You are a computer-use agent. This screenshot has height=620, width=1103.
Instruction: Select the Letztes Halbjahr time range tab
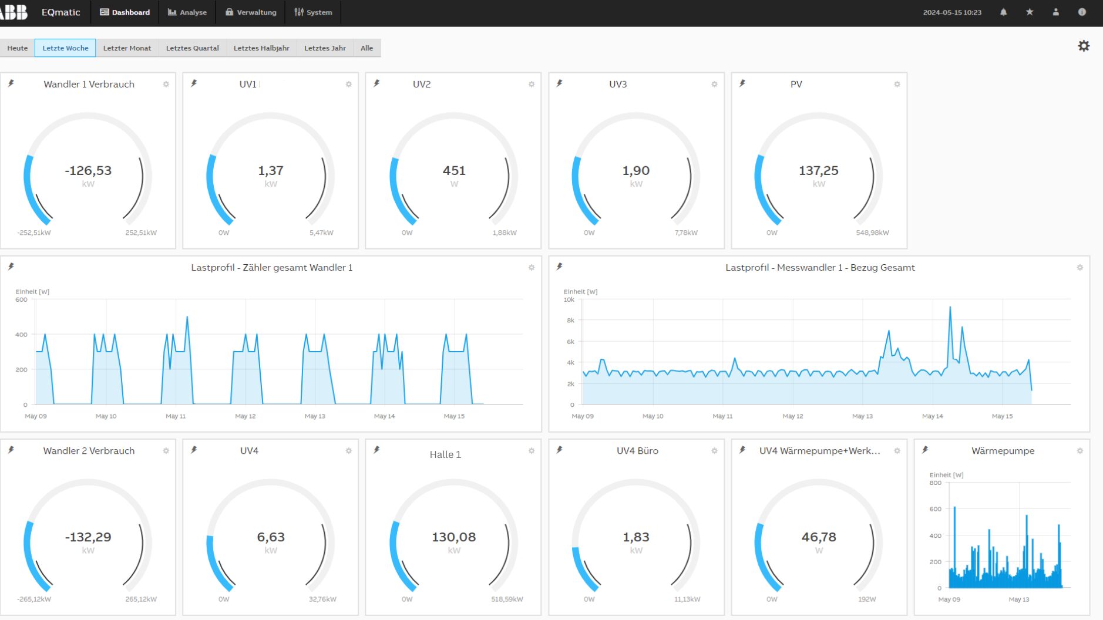click(x=261, y=48)
